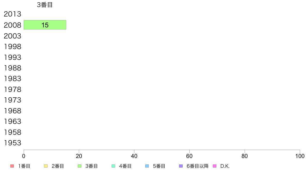Click the 2013 year label
Viewport: 307px width, 190px height.
pyautogui.click(x=12, y=14)
